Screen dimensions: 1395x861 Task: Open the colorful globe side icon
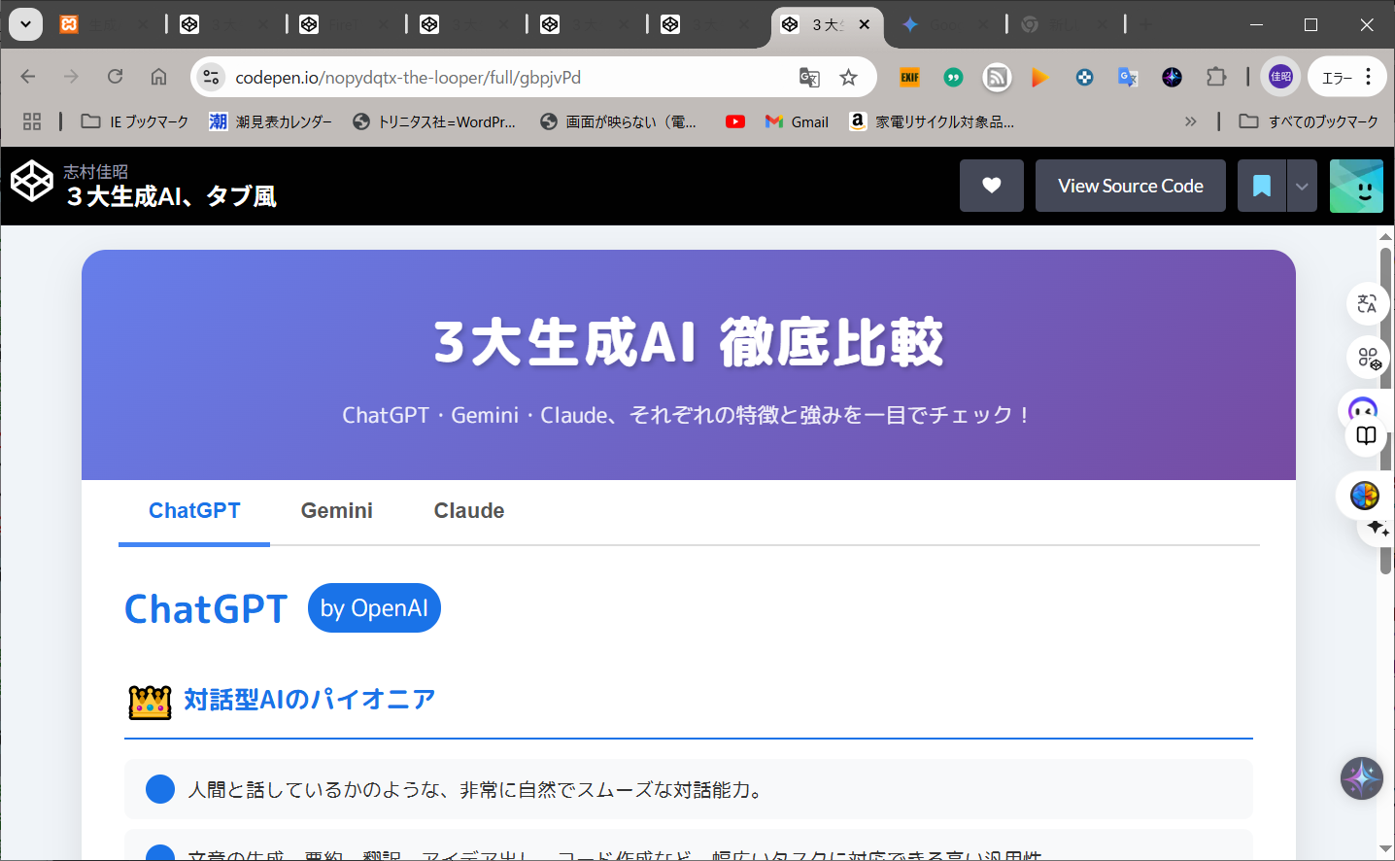pyautogui.click(x=1364, y=496)
